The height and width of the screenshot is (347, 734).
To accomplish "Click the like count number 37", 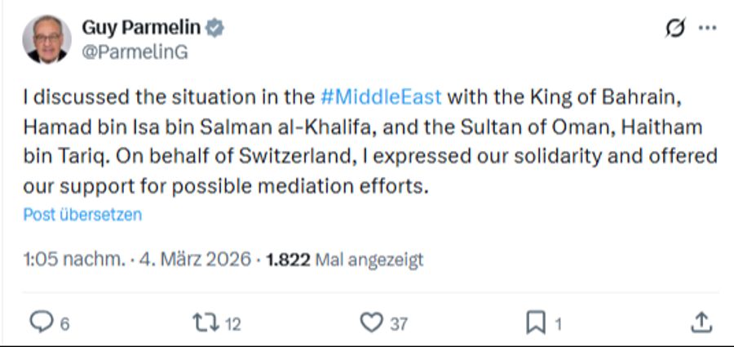I will 398,324.
